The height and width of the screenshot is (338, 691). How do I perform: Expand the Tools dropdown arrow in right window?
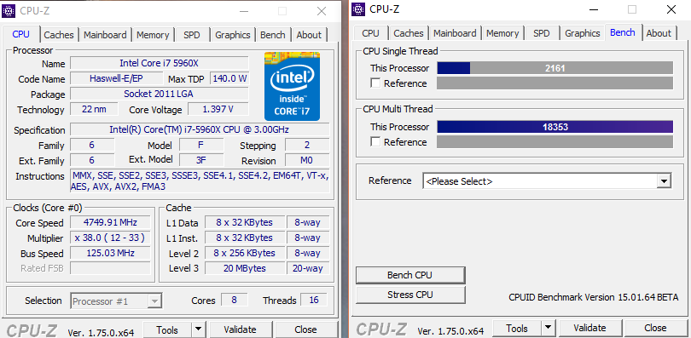click(x=549, y=328)
